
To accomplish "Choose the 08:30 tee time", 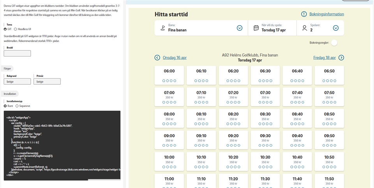I will pos(265,118).
